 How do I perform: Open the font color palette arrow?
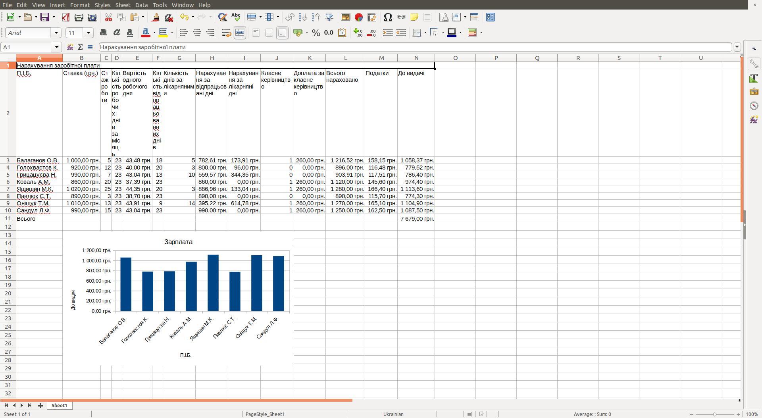pyautogui.click(x=154, y=33)
